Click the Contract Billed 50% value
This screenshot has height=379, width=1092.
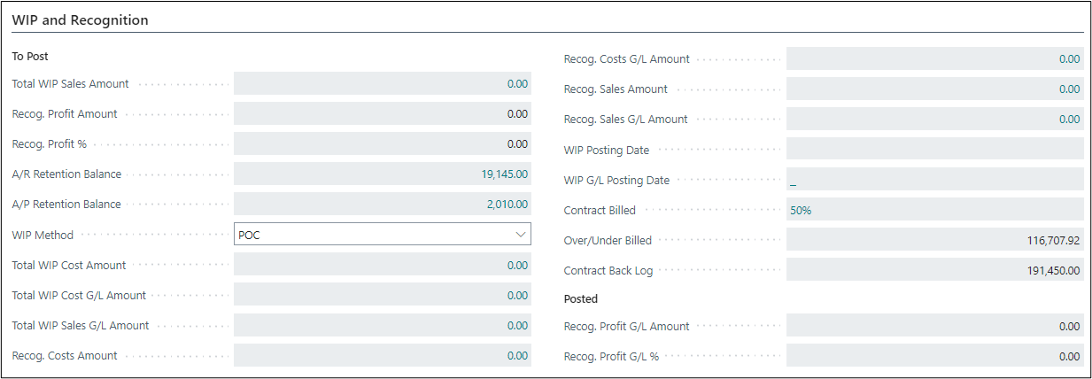click(x=801, y=211)
